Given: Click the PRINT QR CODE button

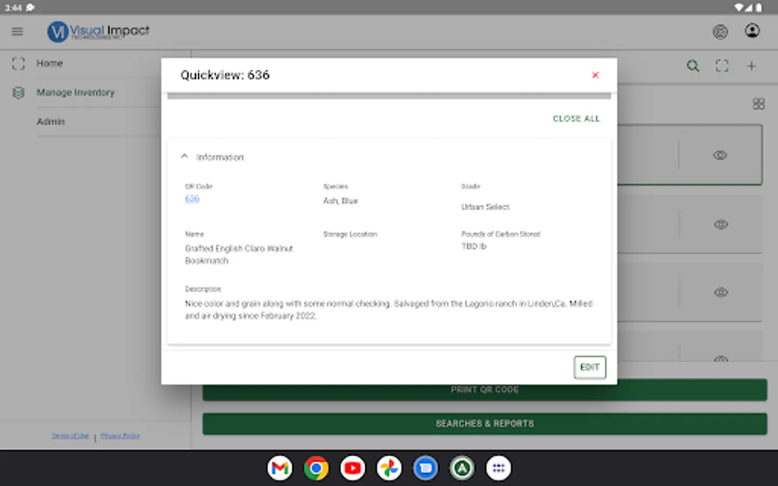Looking at the screenshot, I should pos(485,390).
